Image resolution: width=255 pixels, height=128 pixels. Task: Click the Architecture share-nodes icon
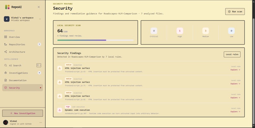point(5,52)
